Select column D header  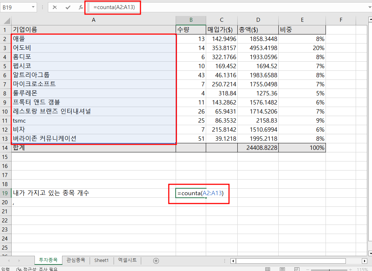tap(258, 20)
